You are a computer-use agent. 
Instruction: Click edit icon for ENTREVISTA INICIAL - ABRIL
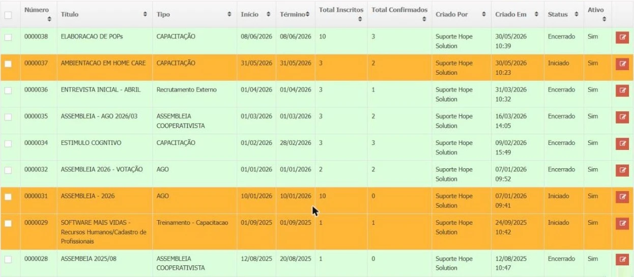coord(622,90)
